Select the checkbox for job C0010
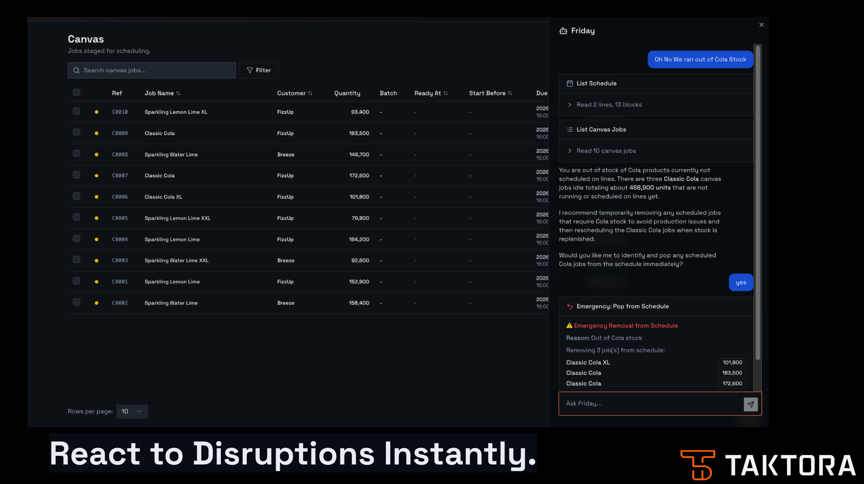864x484 pixels. point(76,111)
